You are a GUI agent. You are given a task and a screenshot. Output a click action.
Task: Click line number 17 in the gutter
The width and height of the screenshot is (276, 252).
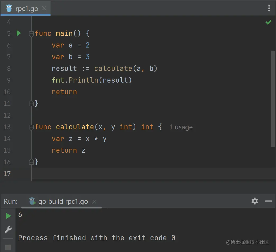[7, 174]
